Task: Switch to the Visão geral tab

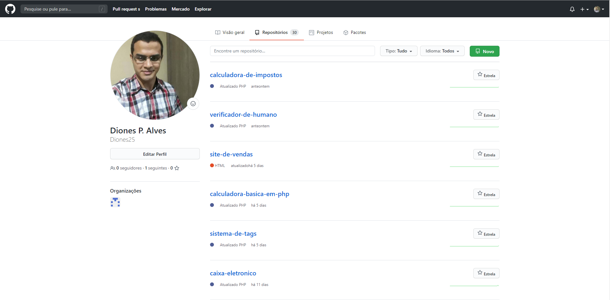Action: click(x=230, y=33)
